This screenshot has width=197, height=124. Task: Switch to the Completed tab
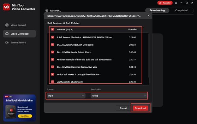pyautogui.click(x=181, y=10)
